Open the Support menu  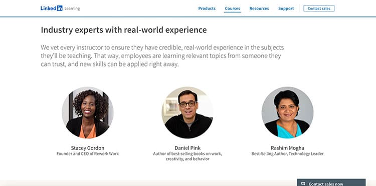pos(286,8)
